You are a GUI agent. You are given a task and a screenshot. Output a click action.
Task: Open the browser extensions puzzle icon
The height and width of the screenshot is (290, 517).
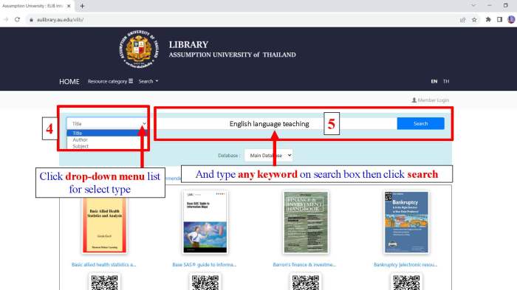488,20
